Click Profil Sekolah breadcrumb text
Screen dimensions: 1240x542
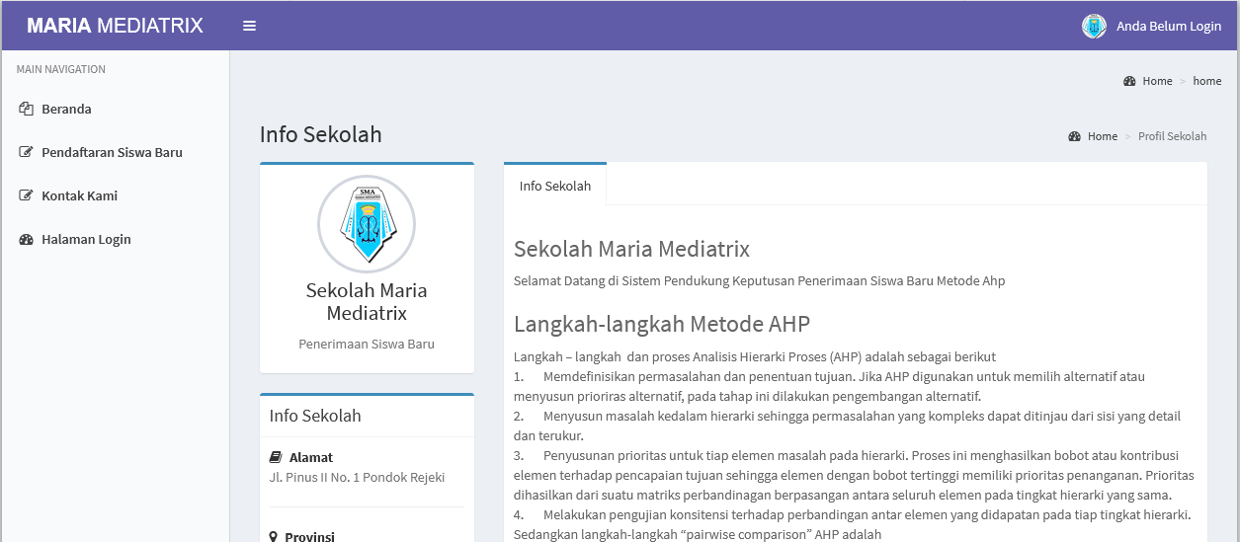pos(1172,136)
